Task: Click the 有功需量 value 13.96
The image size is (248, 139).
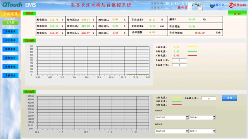Action: click(x=192, y=27)
